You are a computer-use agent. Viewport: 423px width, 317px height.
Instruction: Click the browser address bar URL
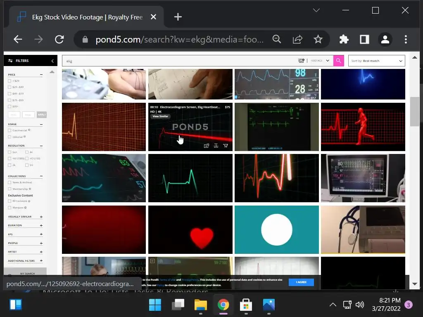[x=179, y=40]
